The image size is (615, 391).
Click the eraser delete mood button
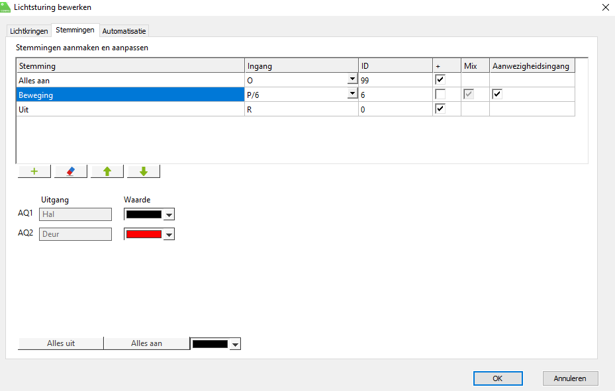(71, 171)
